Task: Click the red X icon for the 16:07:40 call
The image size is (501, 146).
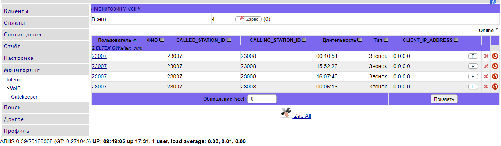Action: pyautogui.click(x=486, y=76)
